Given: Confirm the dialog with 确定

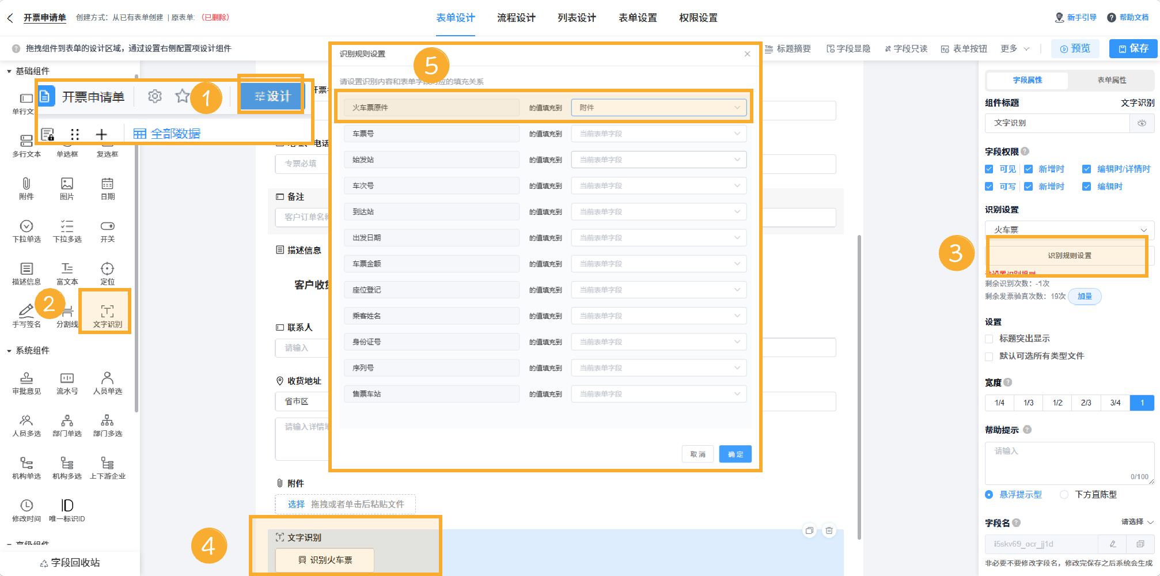Looking at the screenshot, I should (734, 454).
